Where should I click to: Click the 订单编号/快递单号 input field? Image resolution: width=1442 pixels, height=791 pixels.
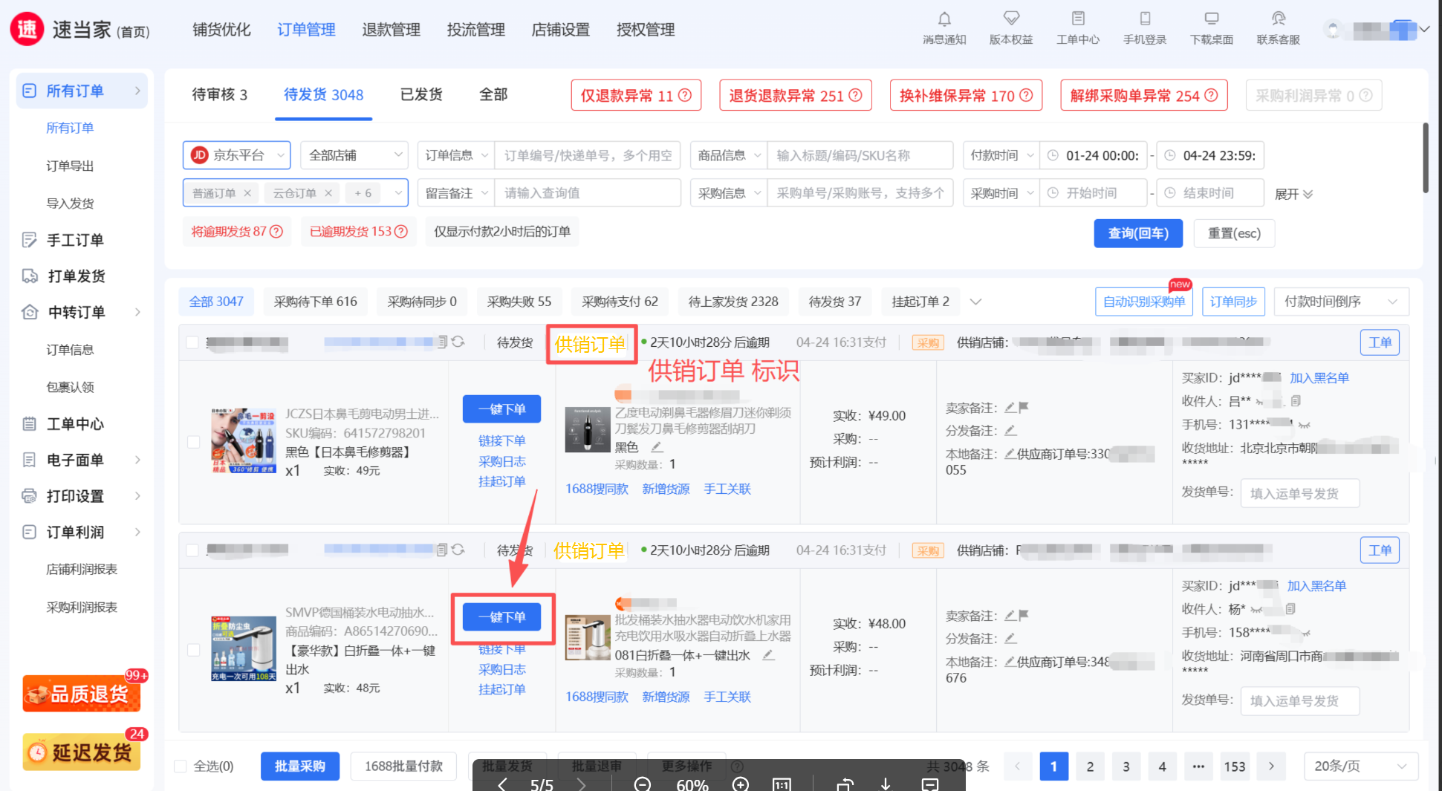point(587,156)
